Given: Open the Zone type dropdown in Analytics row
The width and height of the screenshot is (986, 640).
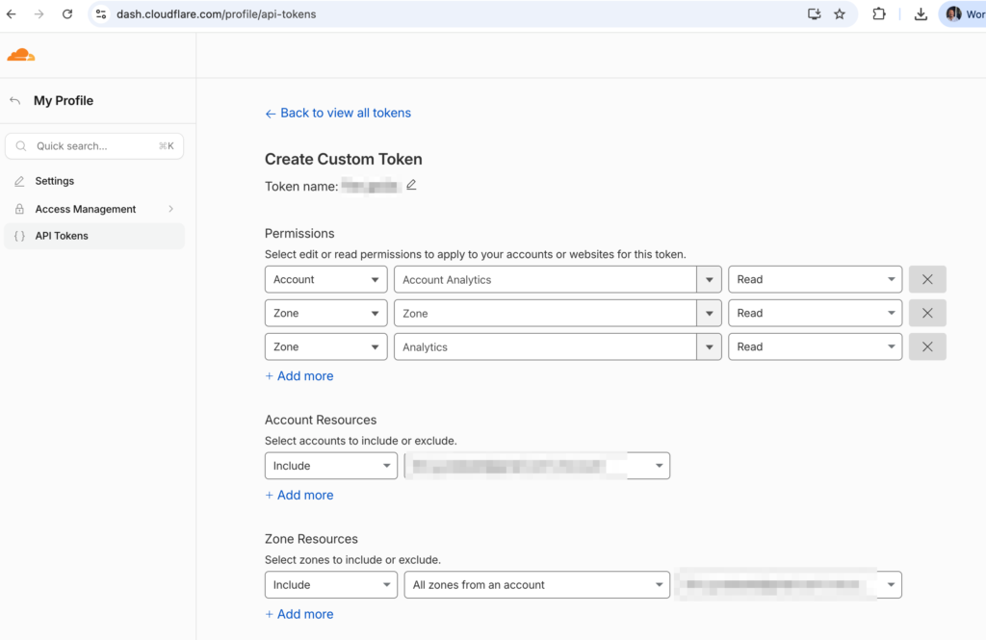Looking at the screenshot, I should point(325,346).
